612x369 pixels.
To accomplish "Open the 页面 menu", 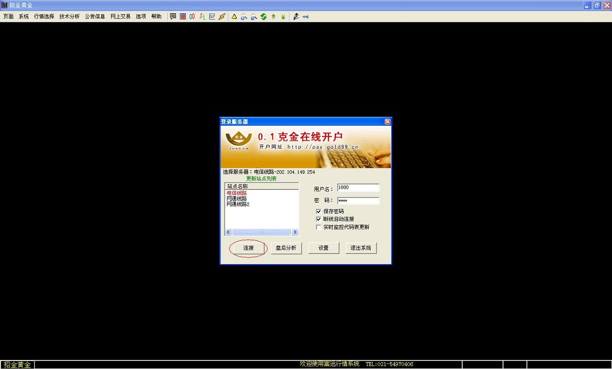I will [x=8, y=16].
